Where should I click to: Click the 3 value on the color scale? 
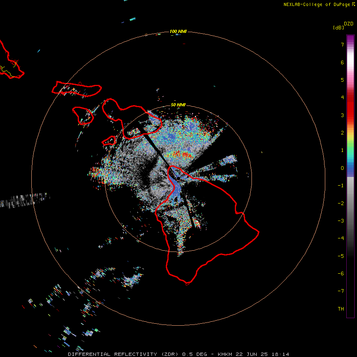pos(342,115)
